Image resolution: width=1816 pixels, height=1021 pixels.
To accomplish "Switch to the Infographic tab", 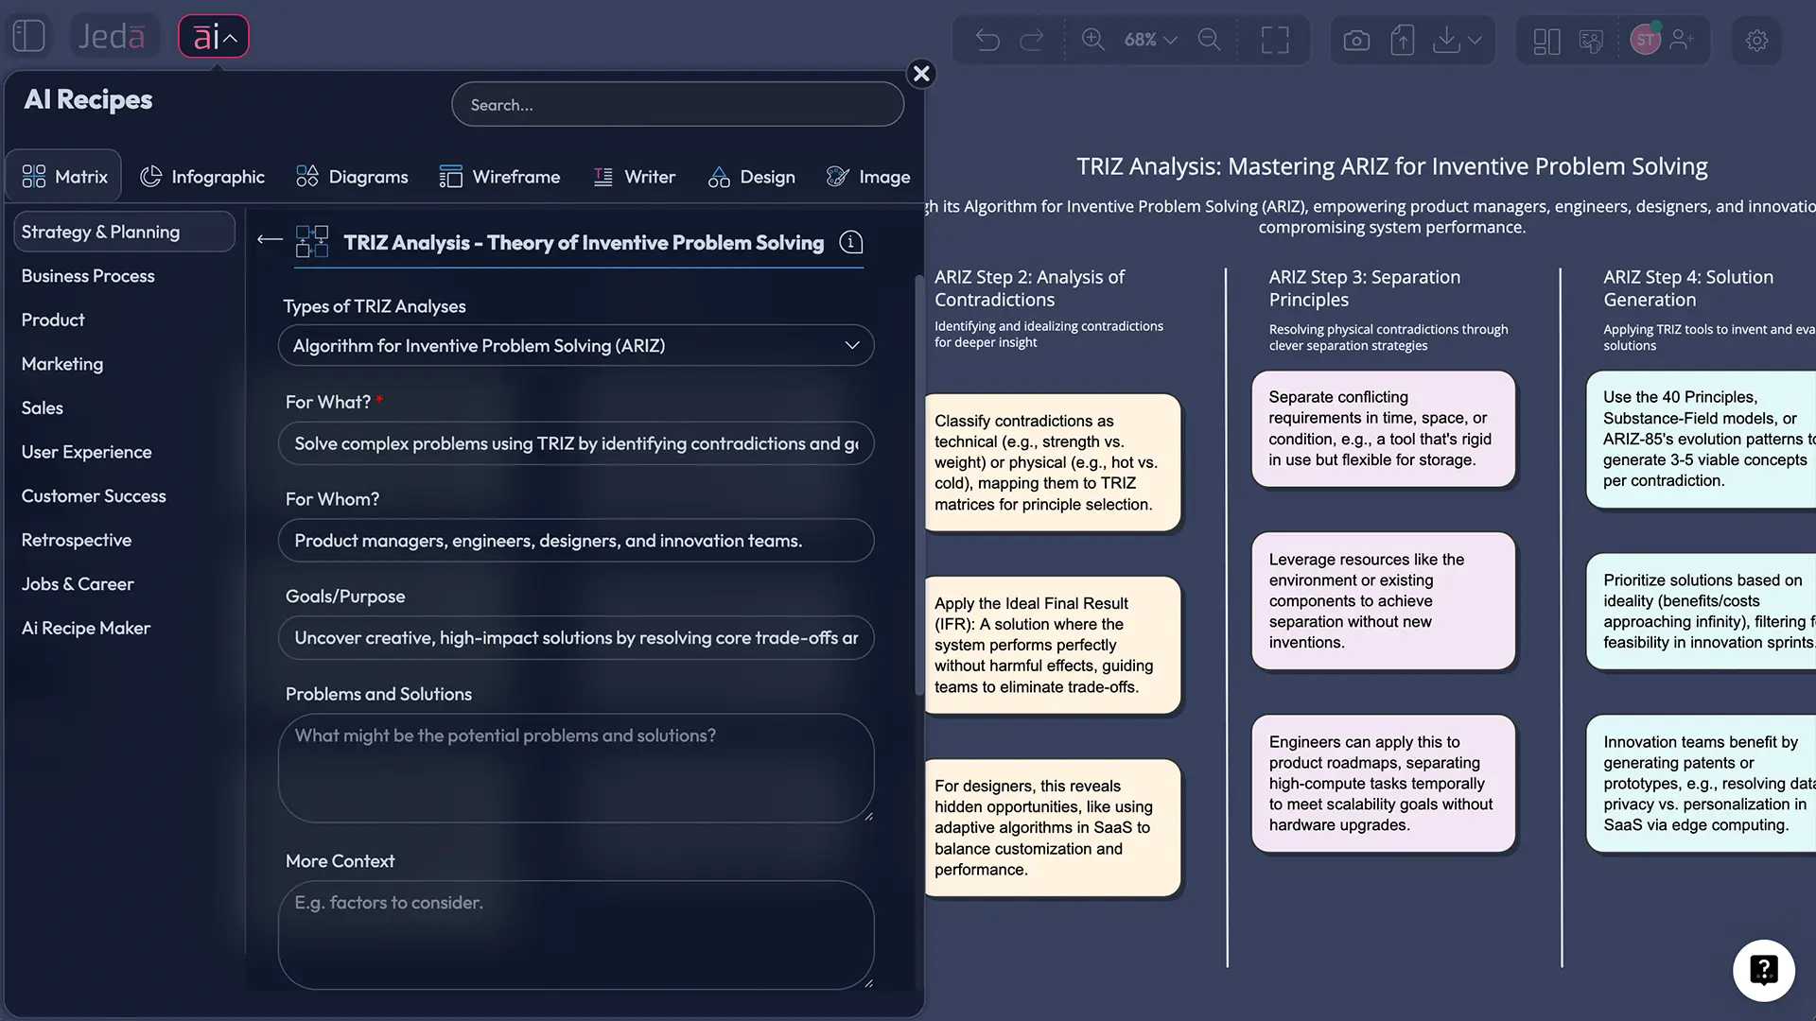I will 202,177.
